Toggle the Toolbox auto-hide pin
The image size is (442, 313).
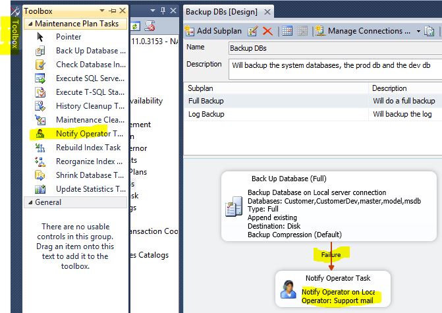pos(112,11)
